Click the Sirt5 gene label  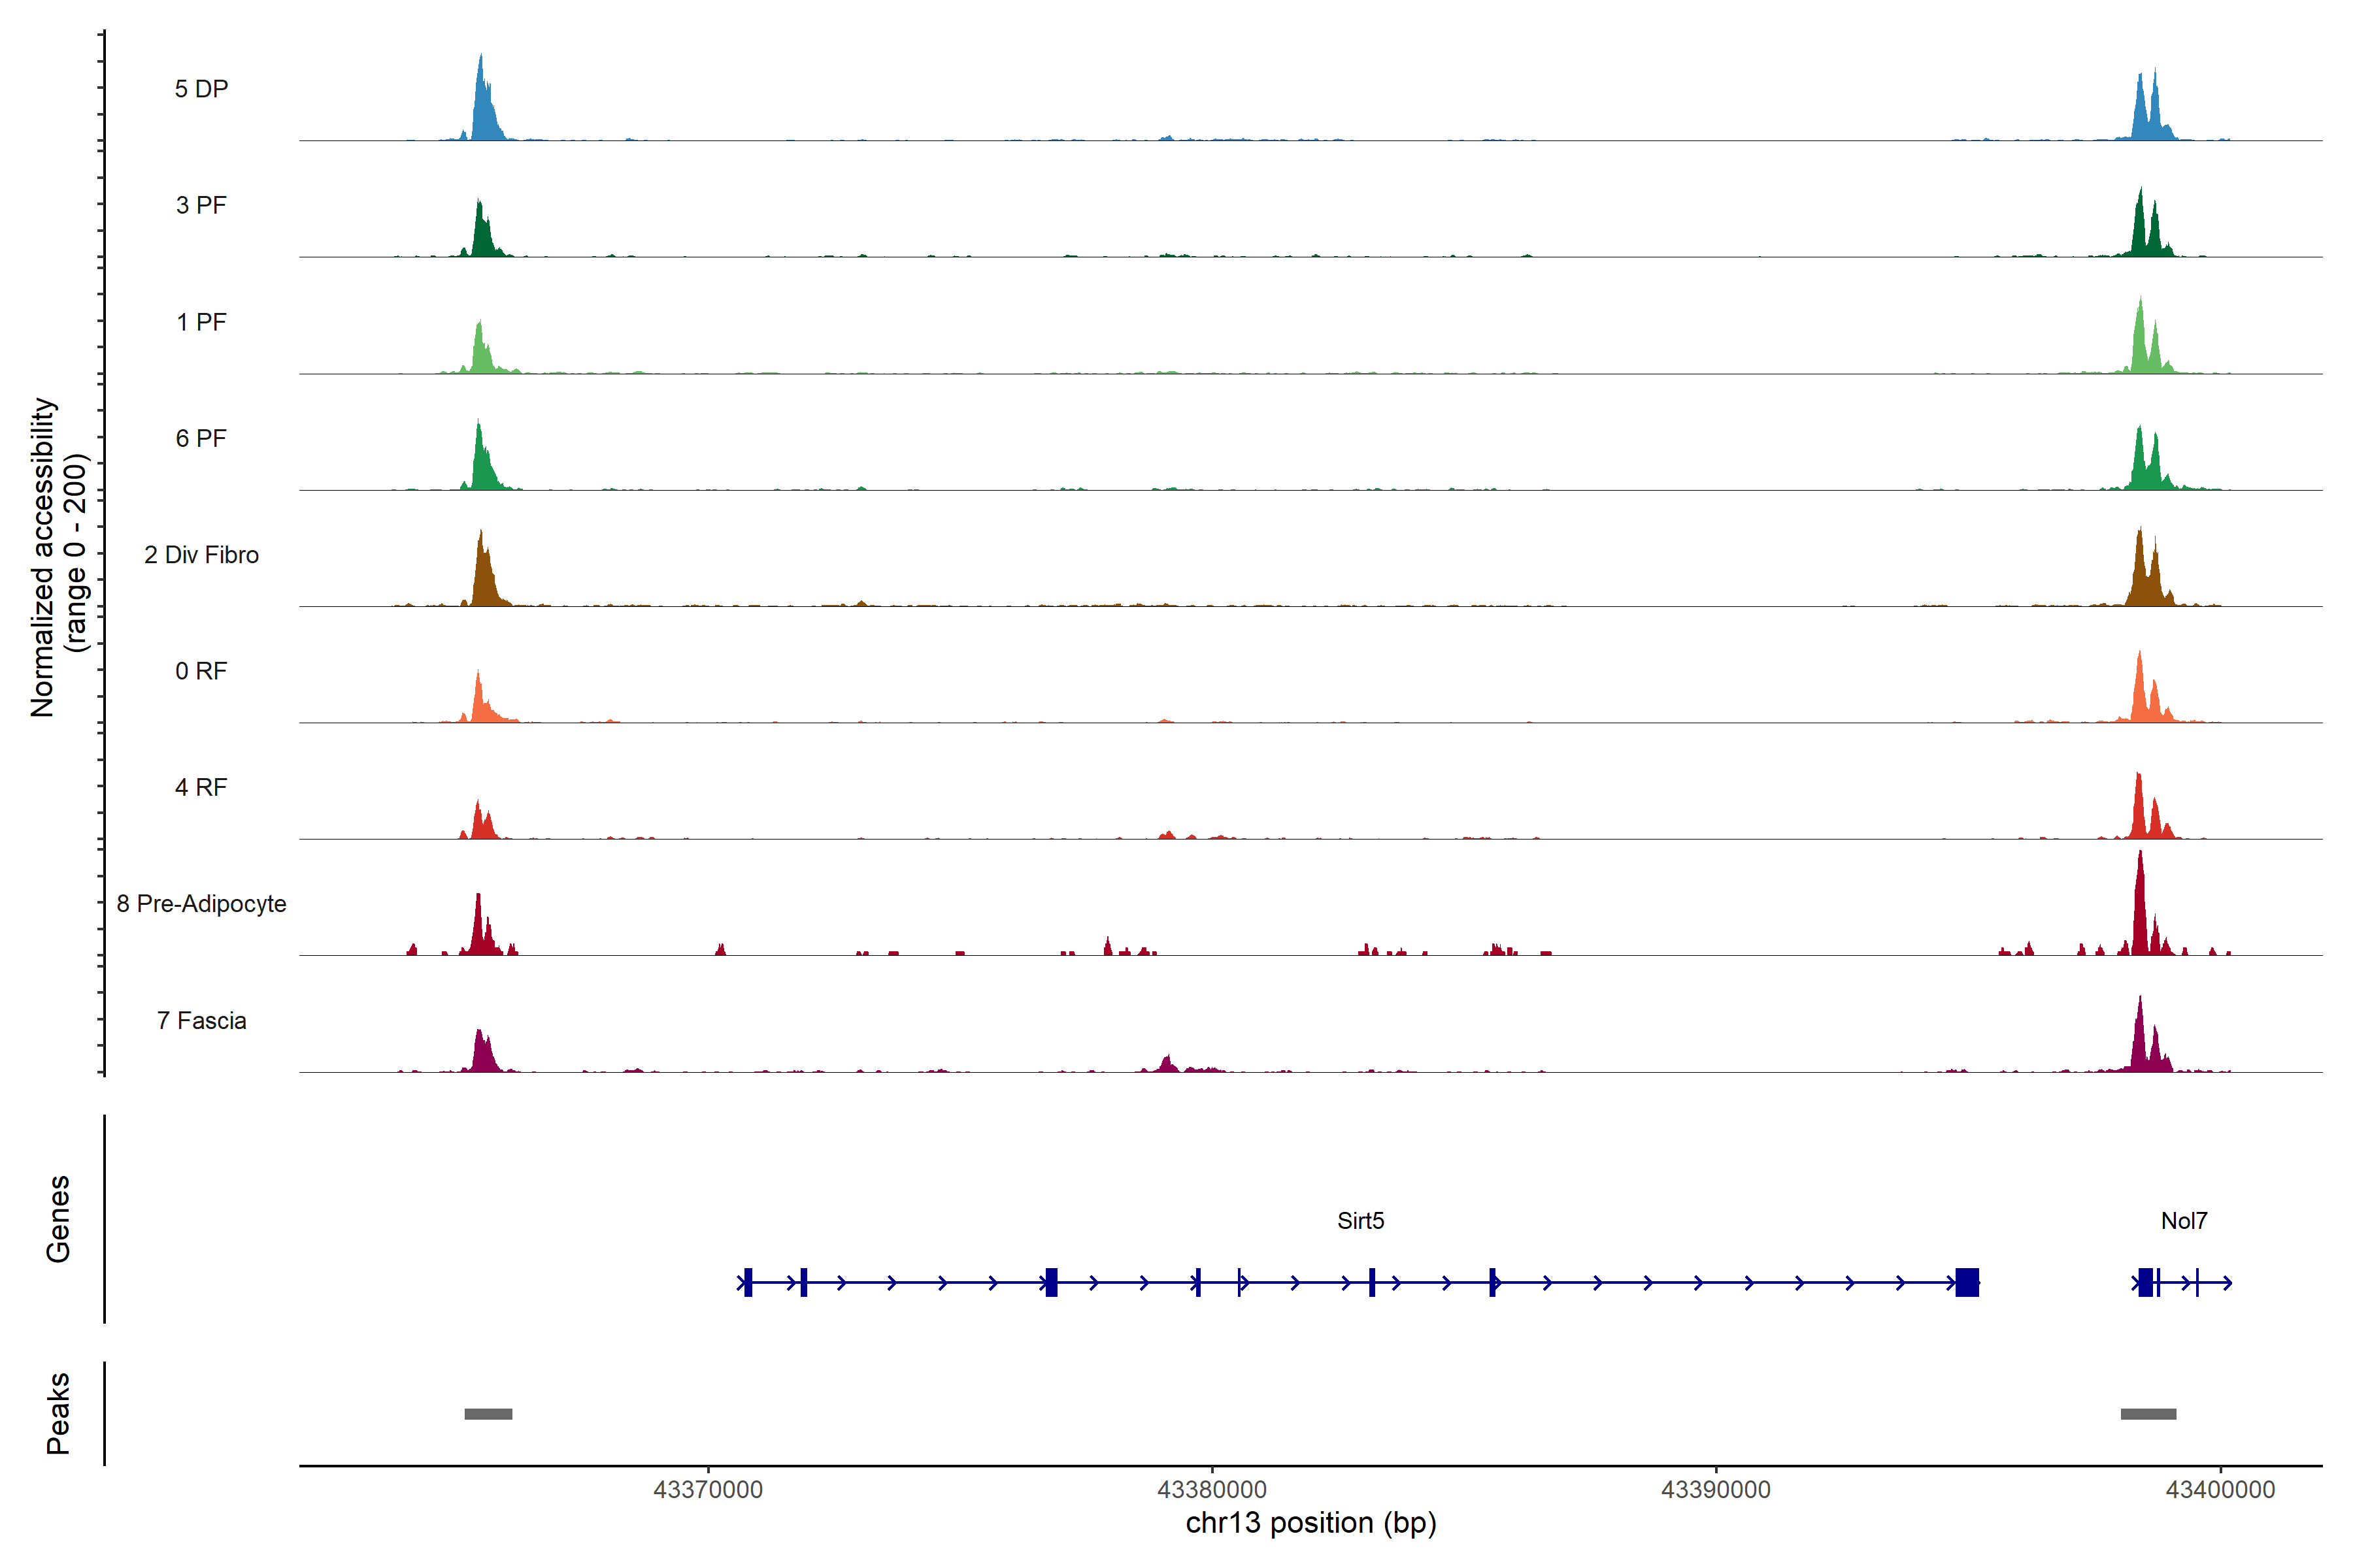tap(1361, 1220)
